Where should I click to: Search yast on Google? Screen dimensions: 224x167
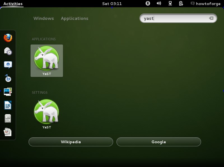pos(159,142)
